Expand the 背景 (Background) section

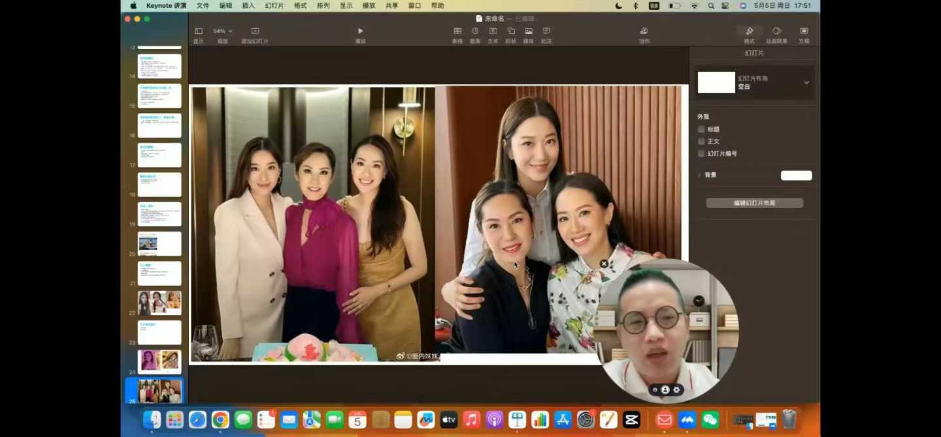tap(699, 175)
